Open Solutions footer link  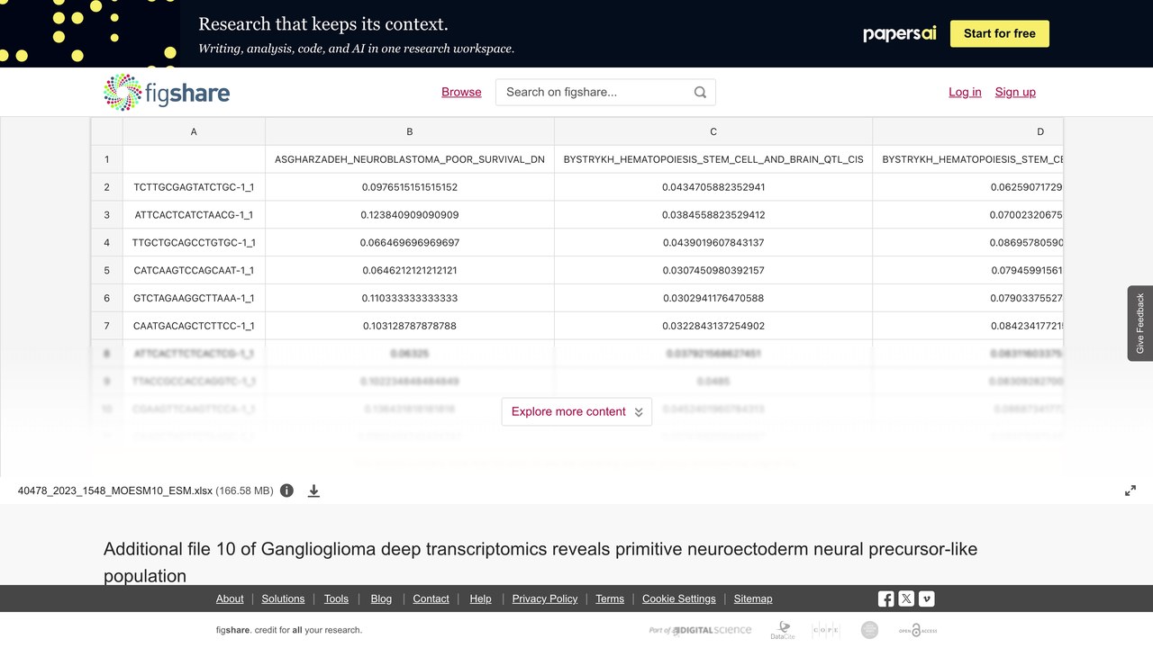(x=283, y=598)
